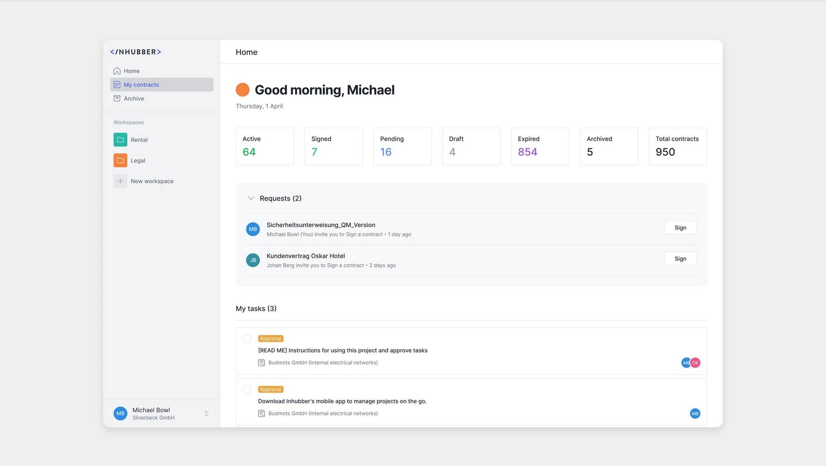Sign the Sicherheitsunterweisung_QM_Version contract

pyautogui.click(x=680, y=228)
